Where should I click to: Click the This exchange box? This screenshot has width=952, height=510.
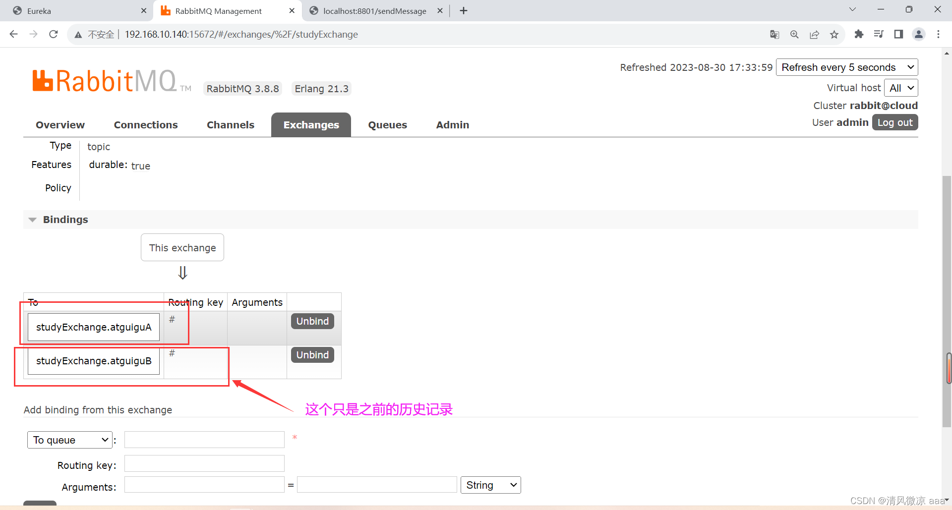(182, 247)
